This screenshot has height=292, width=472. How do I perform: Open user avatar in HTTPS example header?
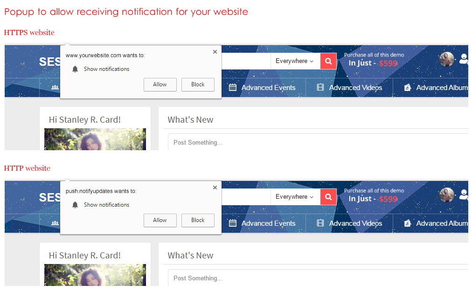tap(447, 59)
